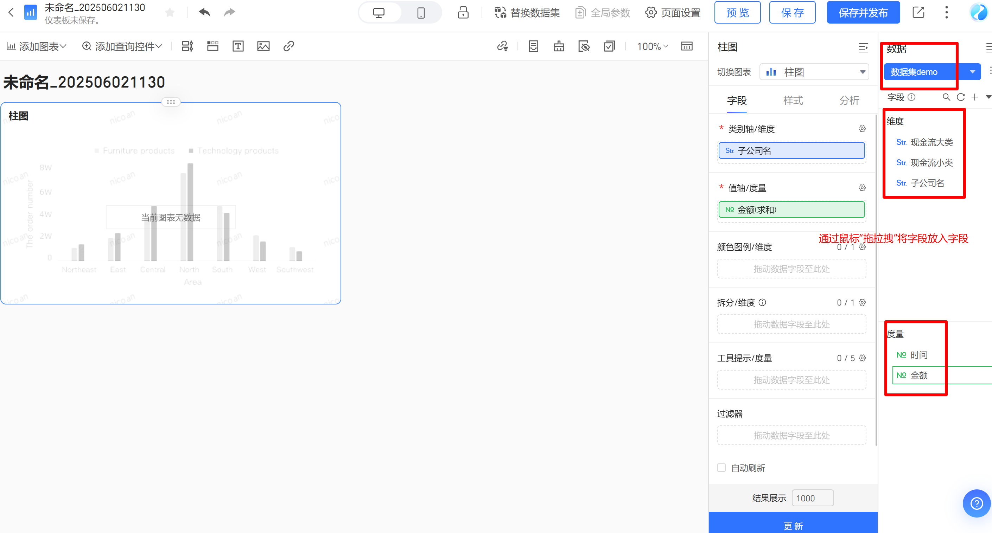992x533 pixels.
Task: Expand the 数据集demo dataset selector
Action: [972, 72]
